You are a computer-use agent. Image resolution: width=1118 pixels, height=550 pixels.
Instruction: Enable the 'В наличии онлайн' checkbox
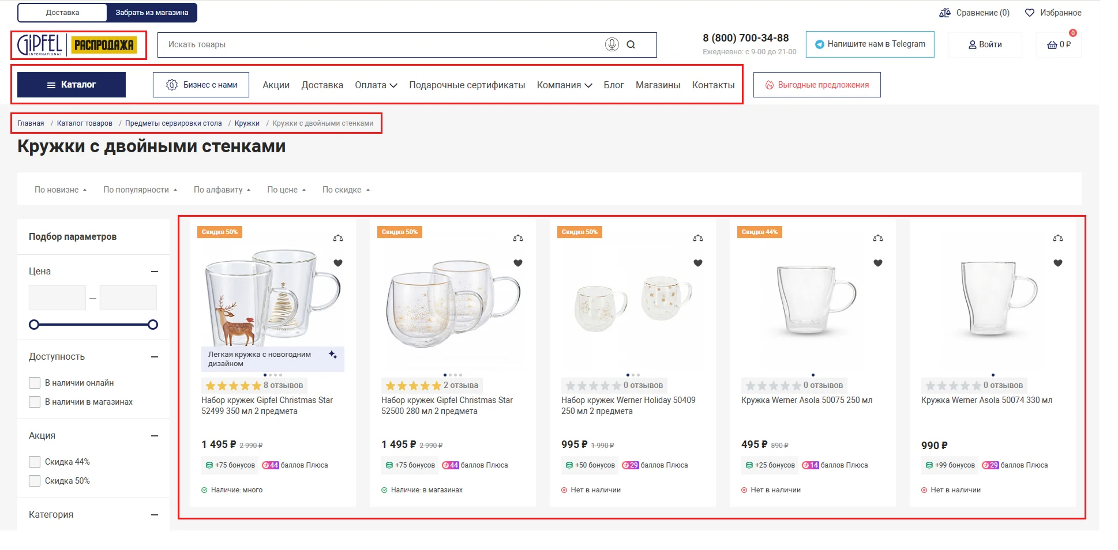pos(35,383)
